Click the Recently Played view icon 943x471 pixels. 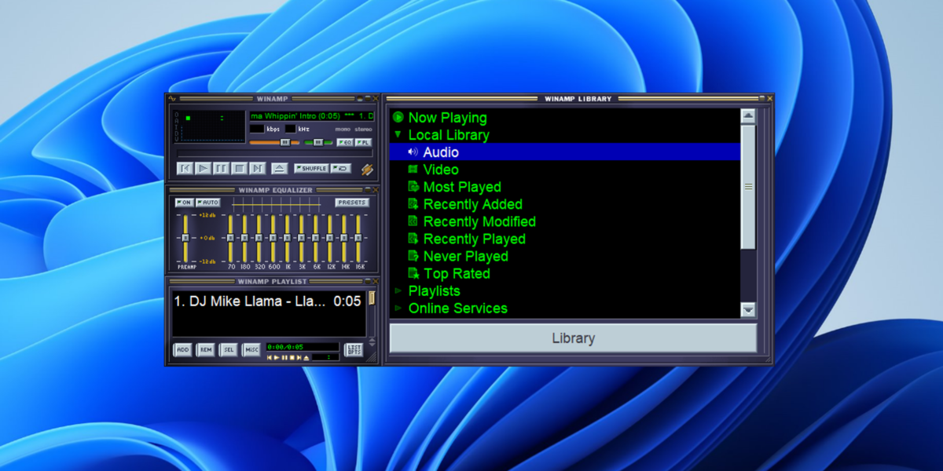click(413, 239)
